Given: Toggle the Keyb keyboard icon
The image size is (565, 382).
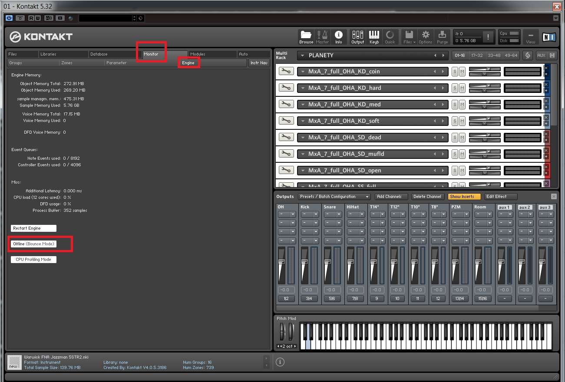Looking at the screenshot, I should pyautogui.click(x=374, y=36).
